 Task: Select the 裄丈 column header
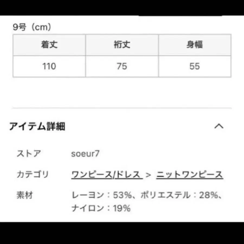tap(122, 45)
